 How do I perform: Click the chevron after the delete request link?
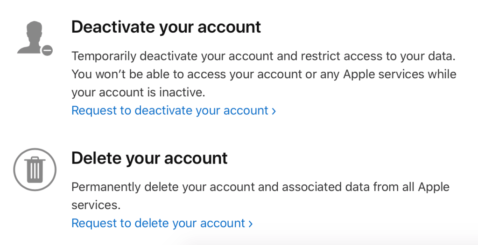click(251, 224)
